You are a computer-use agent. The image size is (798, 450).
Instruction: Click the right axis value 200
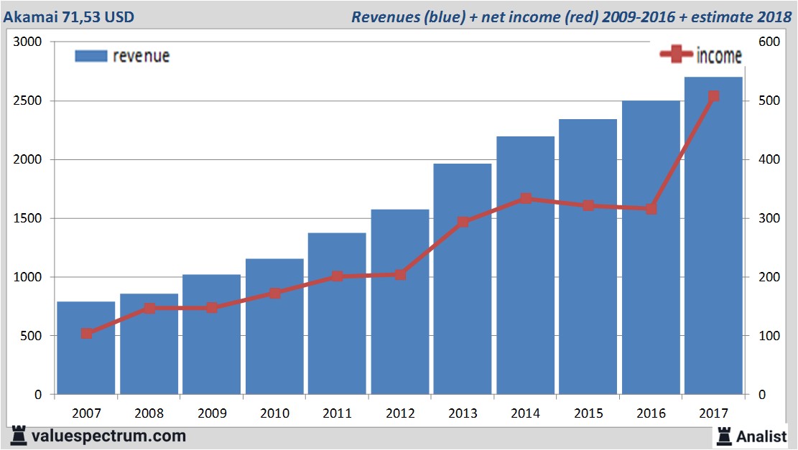pyautogui.click(x=769, y=277)
